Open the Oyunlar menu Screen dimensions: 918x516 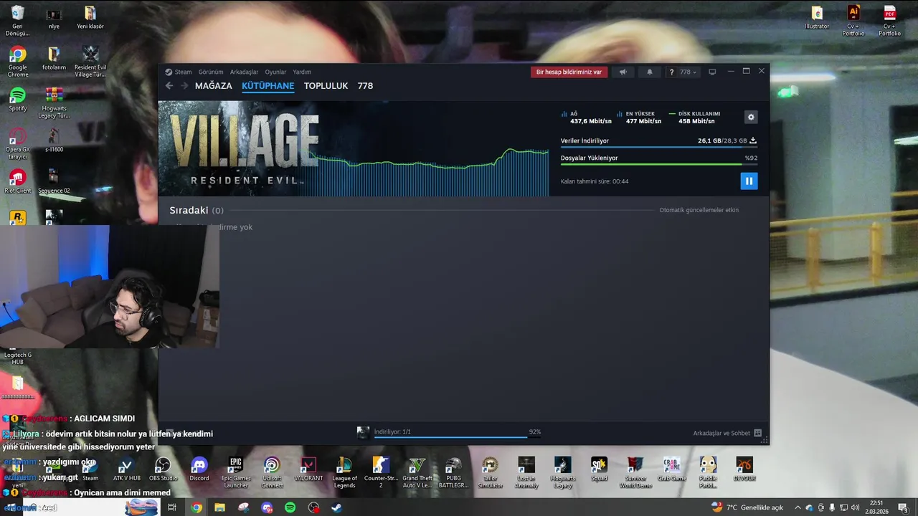[x=275, y=72]
